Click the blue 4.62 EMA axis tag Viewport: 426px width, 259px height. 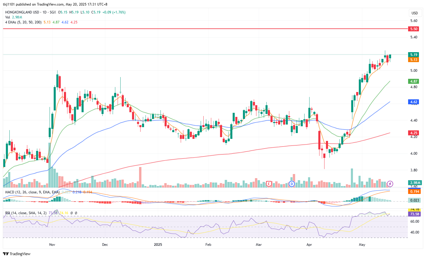414,102
